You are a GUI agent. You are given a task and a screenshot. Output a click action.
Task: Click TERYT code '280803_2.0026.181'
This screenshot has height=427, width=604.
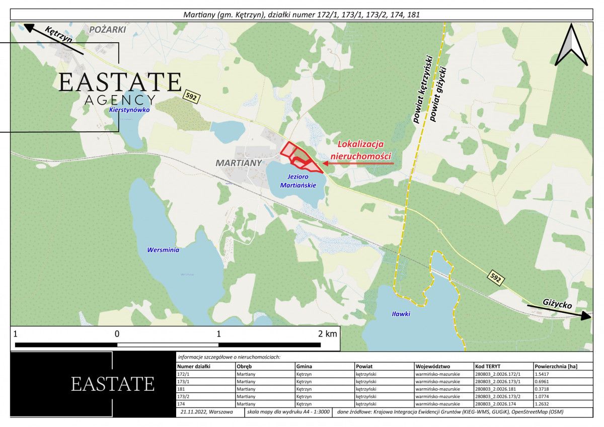point(495,389)
